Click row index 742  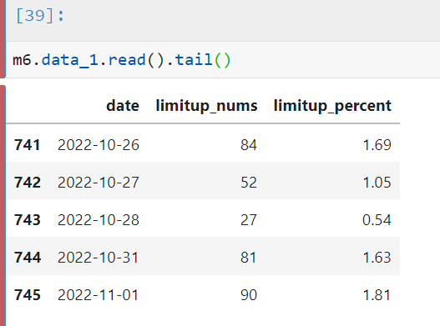pos(28,183)
